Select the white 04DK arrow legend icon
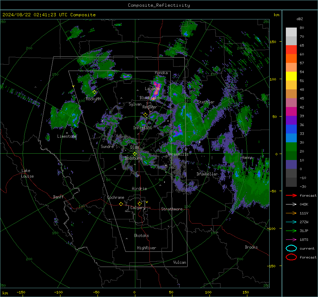The image size is (318, 297). pyautogui.click(x=291, y=204)
